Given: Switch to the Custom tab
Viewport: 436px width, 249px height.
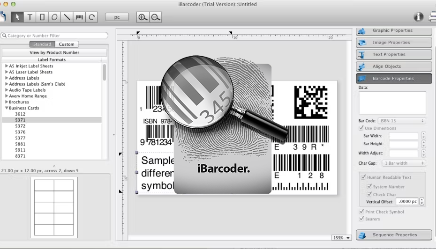Looking at the screenshot, I should pos(67,44).
